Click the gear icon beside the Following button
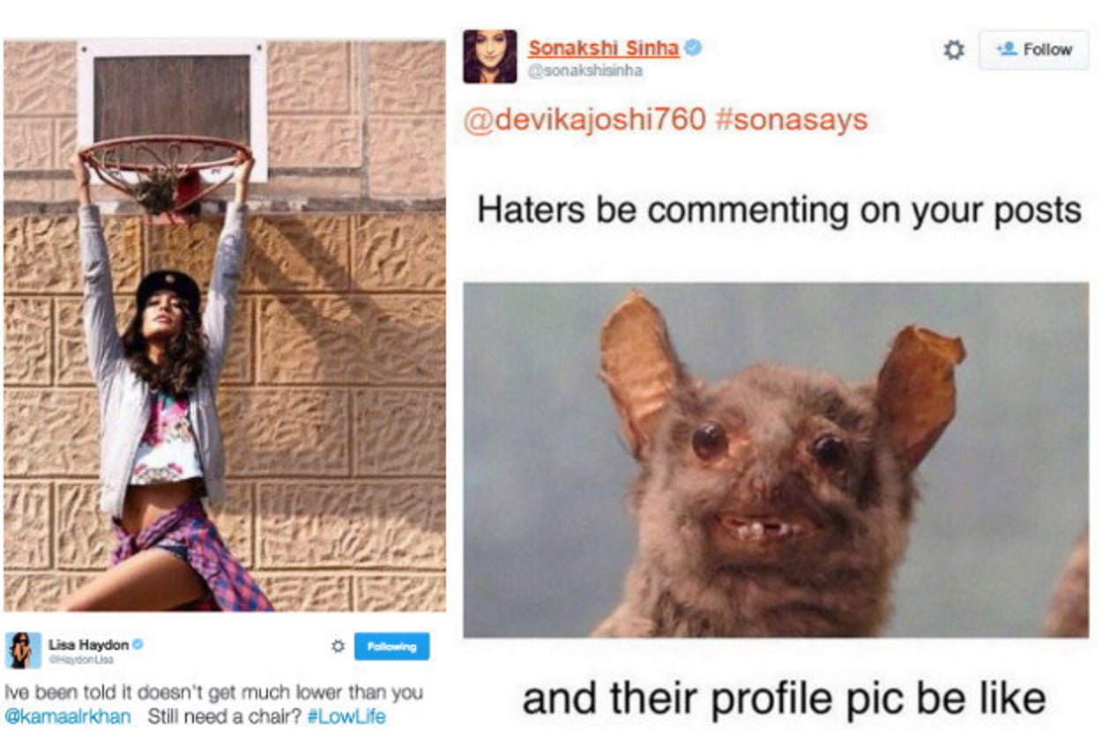The width and height of the screenshot is (1102, 731). 336,646
